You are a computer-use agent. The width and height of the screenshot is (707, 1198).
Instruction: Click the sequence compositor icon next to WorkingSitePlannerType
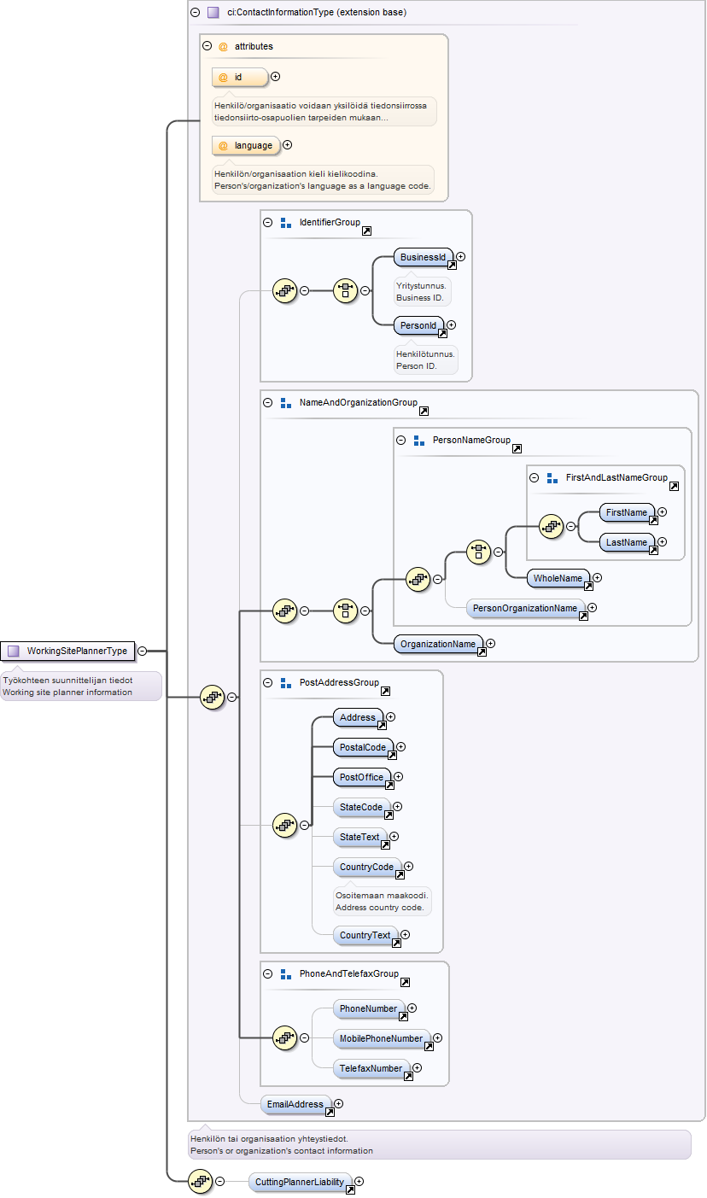212,697
